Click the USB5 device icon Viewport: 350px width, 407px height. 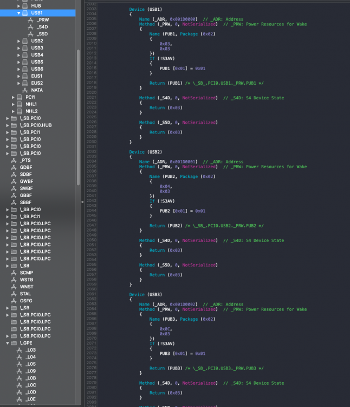coord(25,62)
